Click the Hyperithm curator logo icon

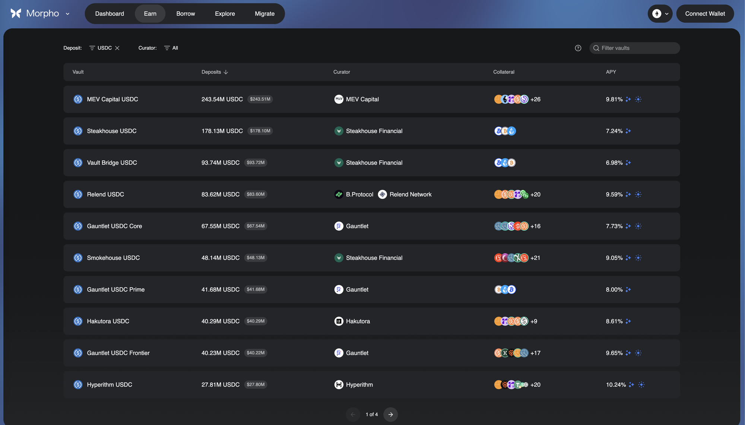(x=339, y=385)
